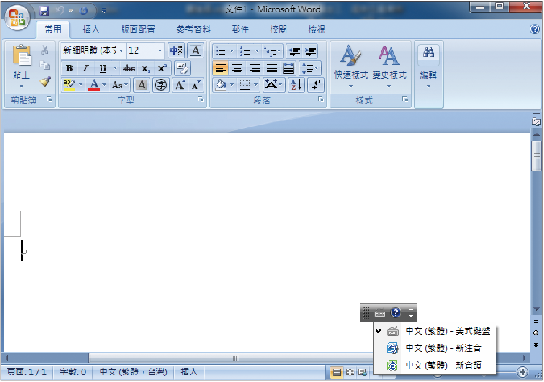Viewport: 544px width, 382px height.
Task: Shrink font size with smaller A
Action: pos(196,85)
